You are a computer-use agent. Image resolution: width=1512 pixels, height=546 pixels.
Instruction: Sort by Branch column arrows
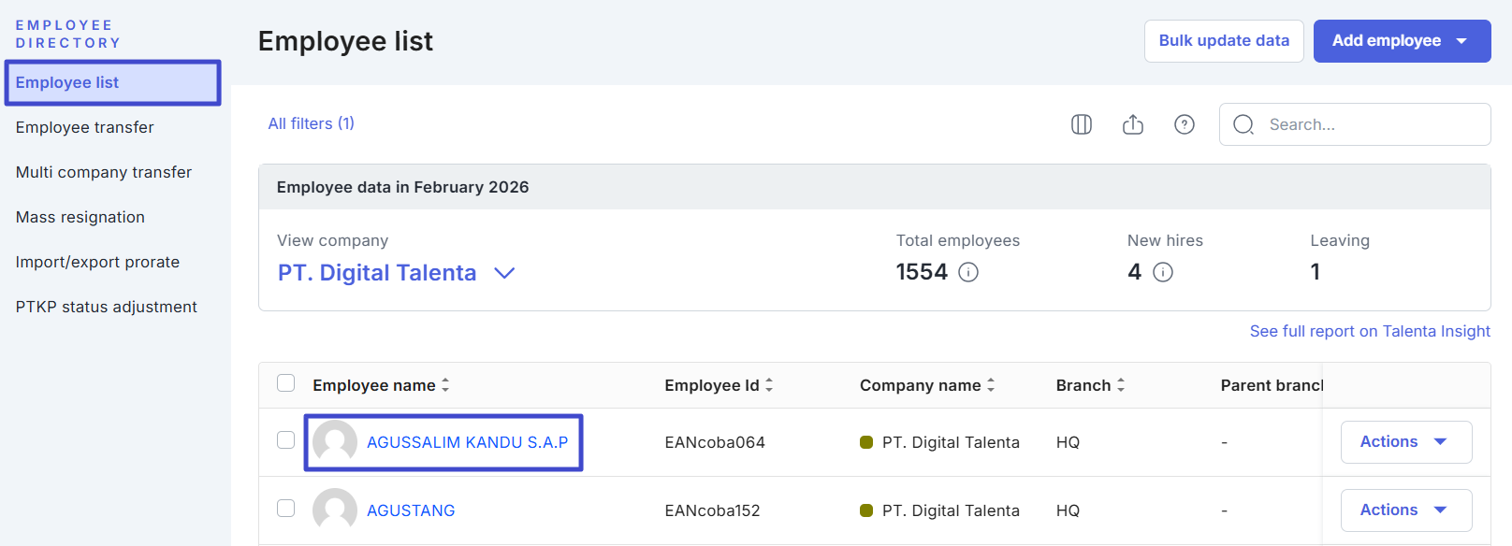1121,385
